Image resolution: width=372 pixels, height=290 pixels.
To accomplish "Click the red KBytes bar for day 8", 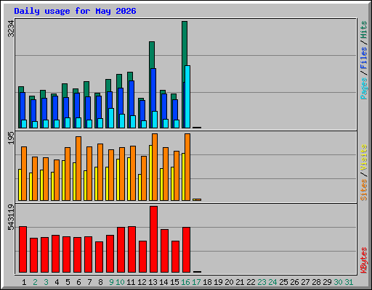I will click(99, 257).
